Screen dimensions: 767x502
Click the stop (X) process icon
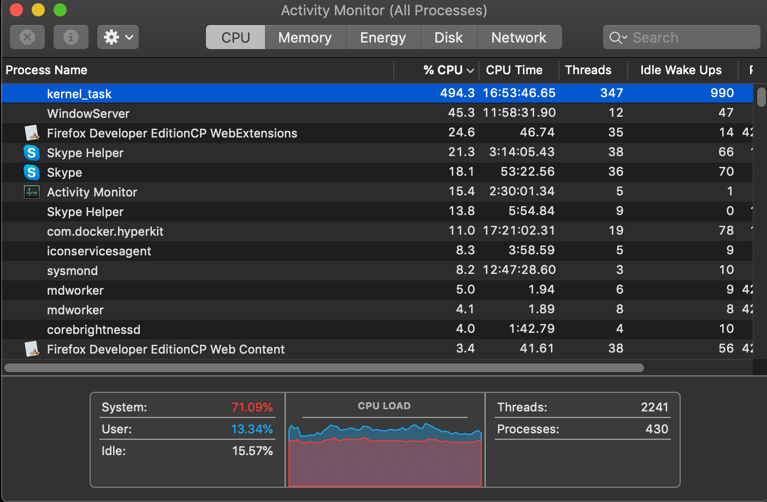click(x=27, y=37)
